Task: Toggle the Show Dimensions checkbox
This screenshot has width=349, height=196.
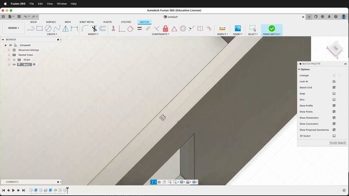Action: coord(334,118)
